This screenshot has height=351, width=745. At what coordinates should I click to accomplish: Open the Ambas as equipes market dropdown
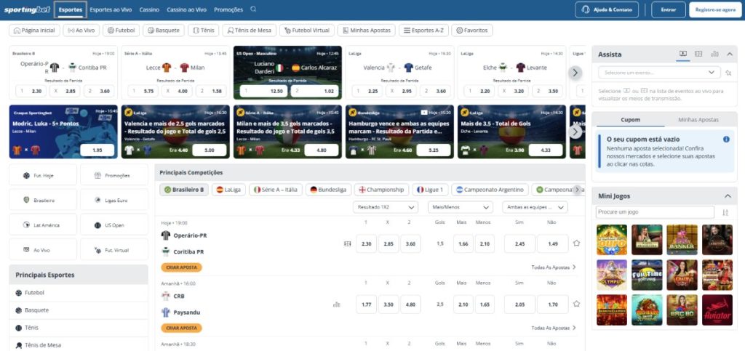pyautogui.click(x=535, y=207)
